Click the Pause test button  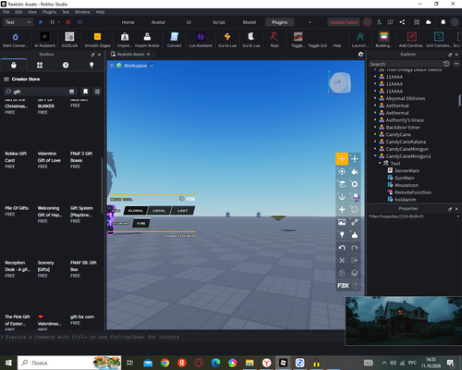pos(52,22)
